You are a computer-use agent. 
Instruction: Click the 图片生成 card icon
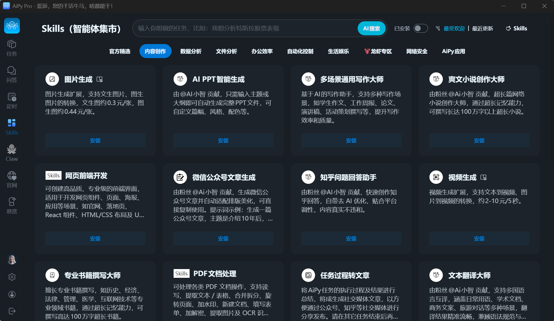coord(52,79)
